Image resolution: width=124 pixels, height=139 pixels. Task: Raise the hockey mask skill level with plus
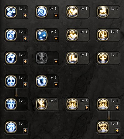[x=25, y=84]
